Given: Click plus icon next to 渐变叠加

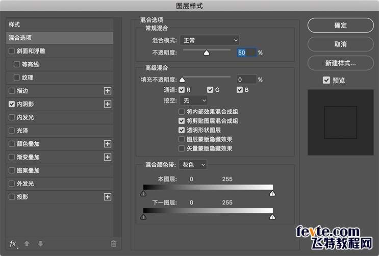Looking at the screenshot, I should pyautogui.click(x=108, y=157).
